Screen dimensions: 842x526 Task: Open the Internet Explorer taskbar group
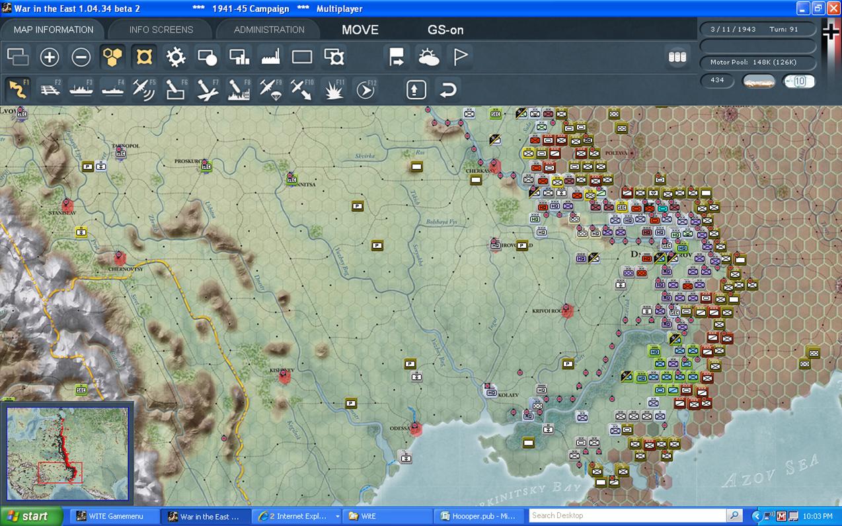pos(297,516)
